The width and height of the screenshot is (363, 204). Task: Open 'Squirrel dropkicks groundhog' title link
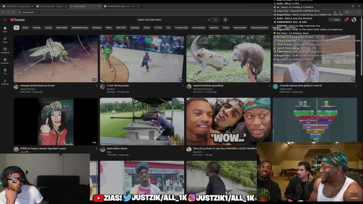(x=208, y=86)
